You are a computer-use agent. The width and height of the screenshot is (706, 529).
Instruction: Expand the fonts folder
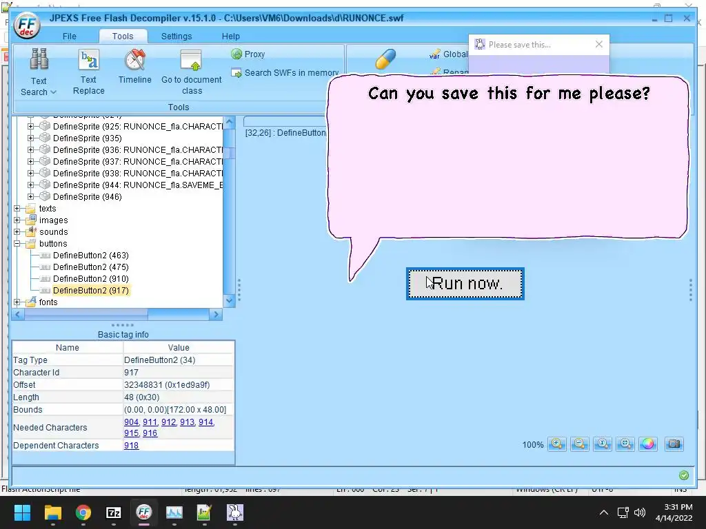[x=17, y=302]
